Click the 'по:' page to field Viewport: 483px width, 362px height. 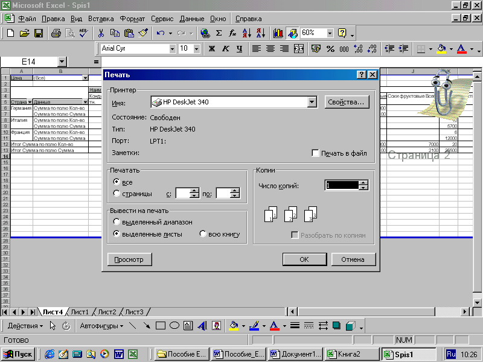point(223,193)
